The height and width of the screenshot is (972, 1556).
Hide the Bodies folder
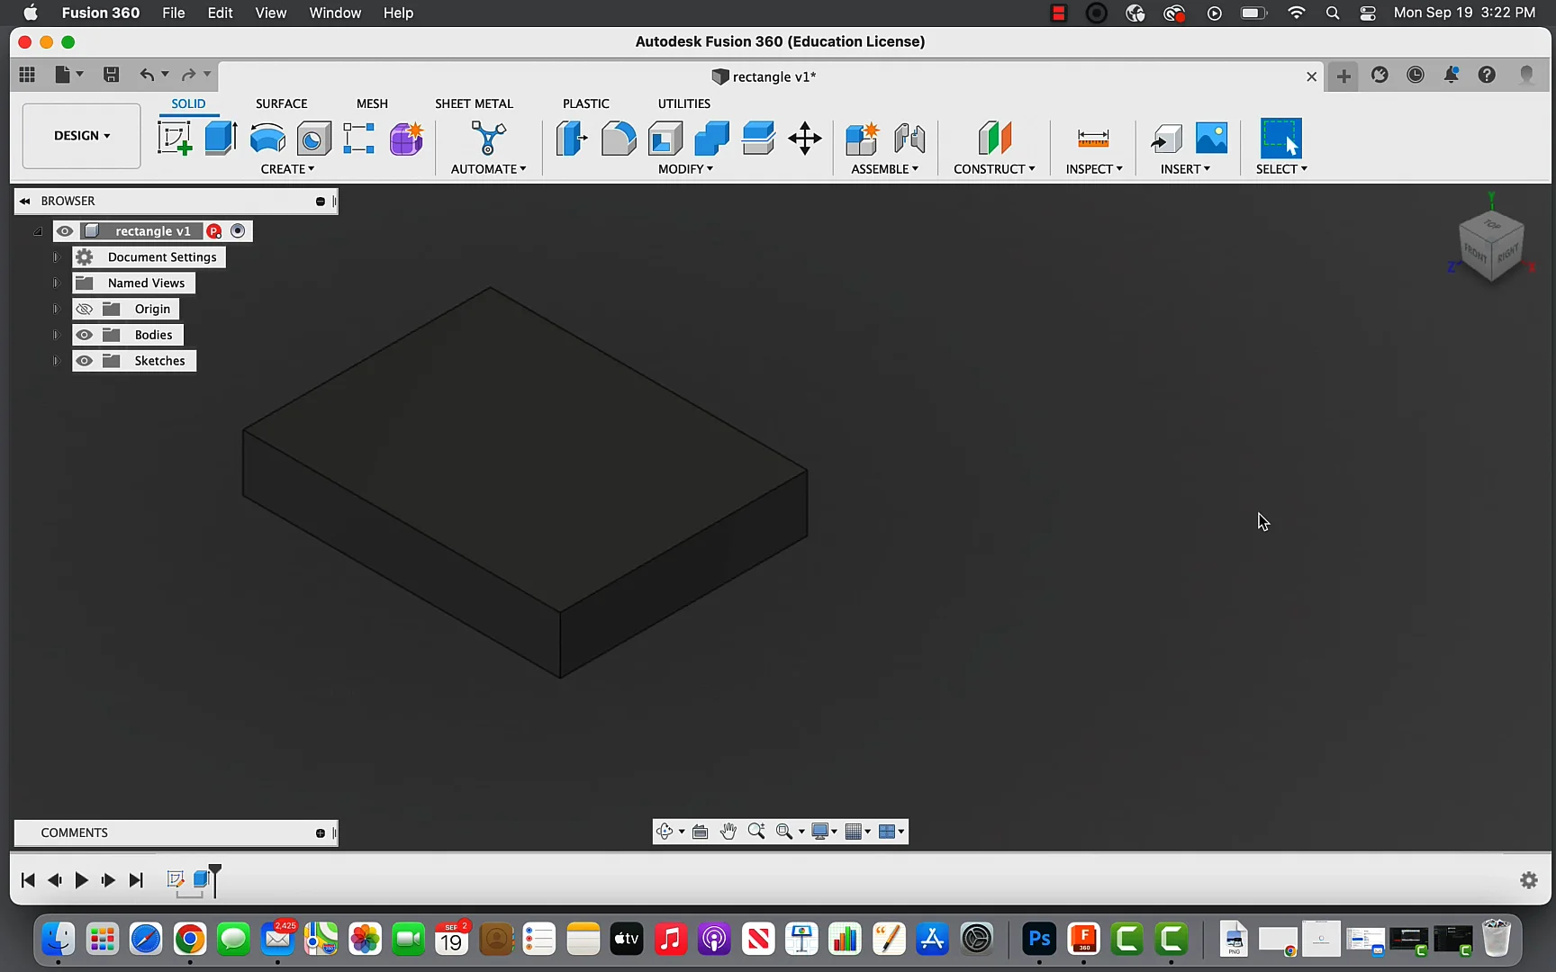[x=84, y=334]
